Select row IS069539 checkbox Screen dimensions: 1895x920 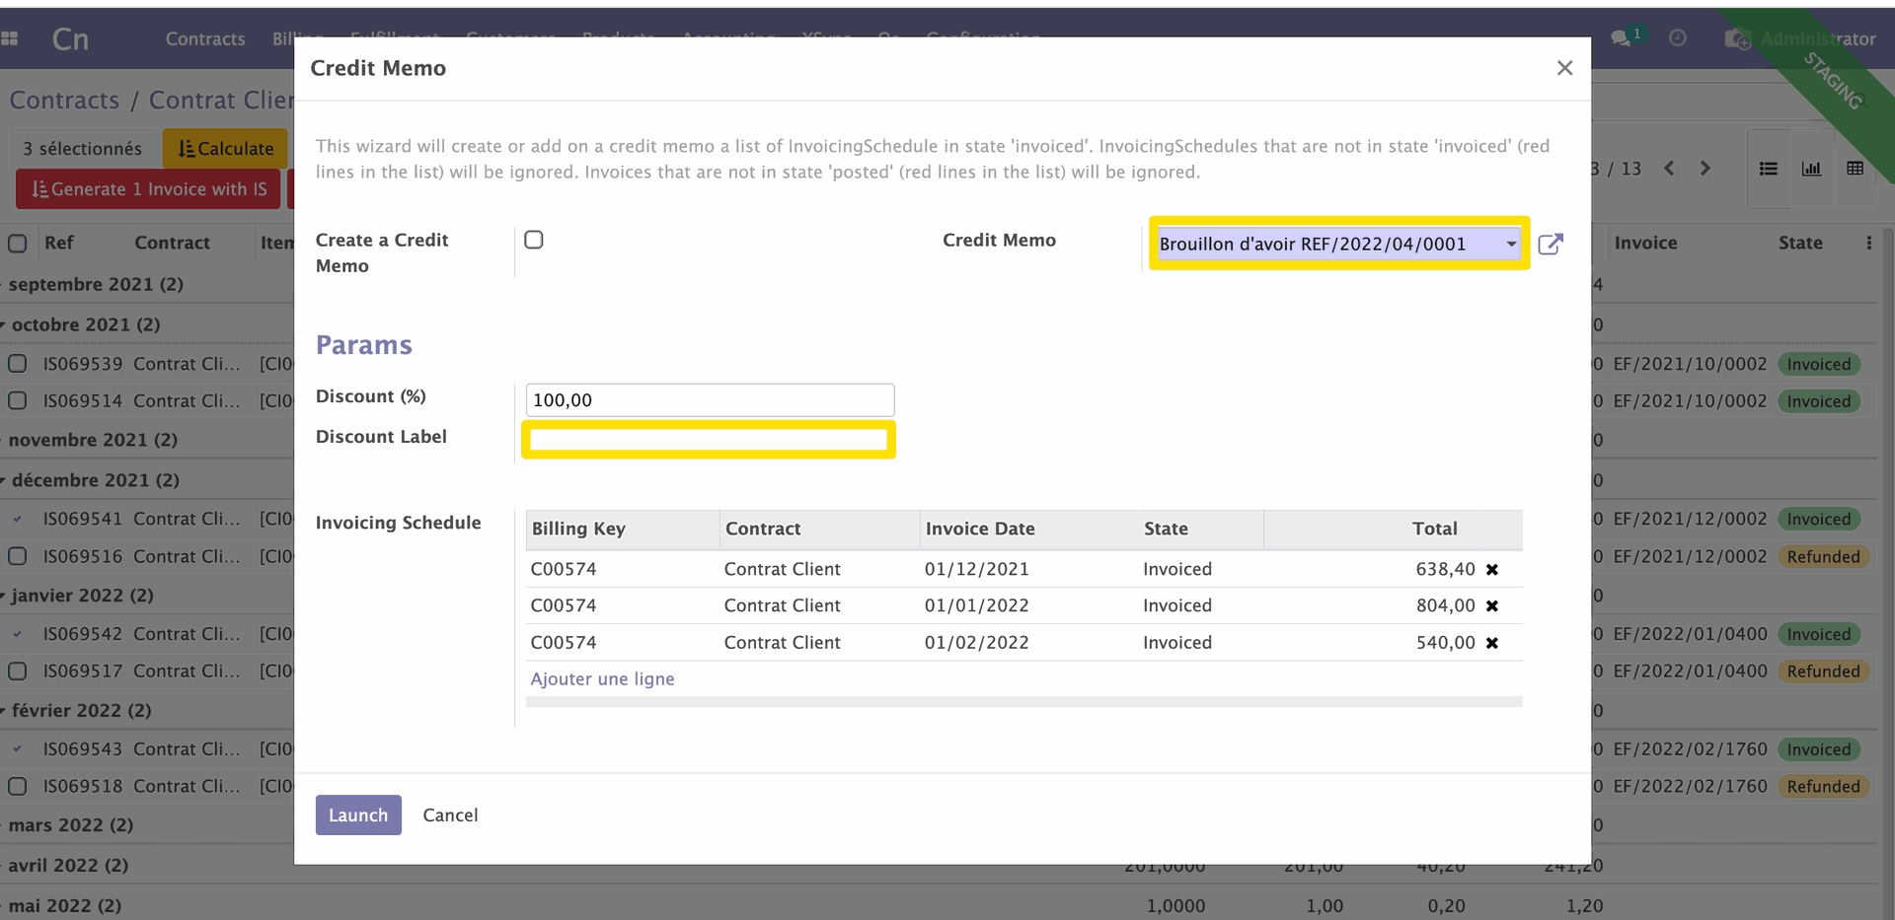[18, 364]
